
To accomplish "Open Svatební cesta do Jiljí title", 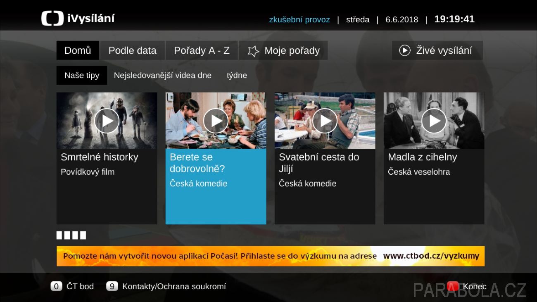I will (x=319, y=163).
